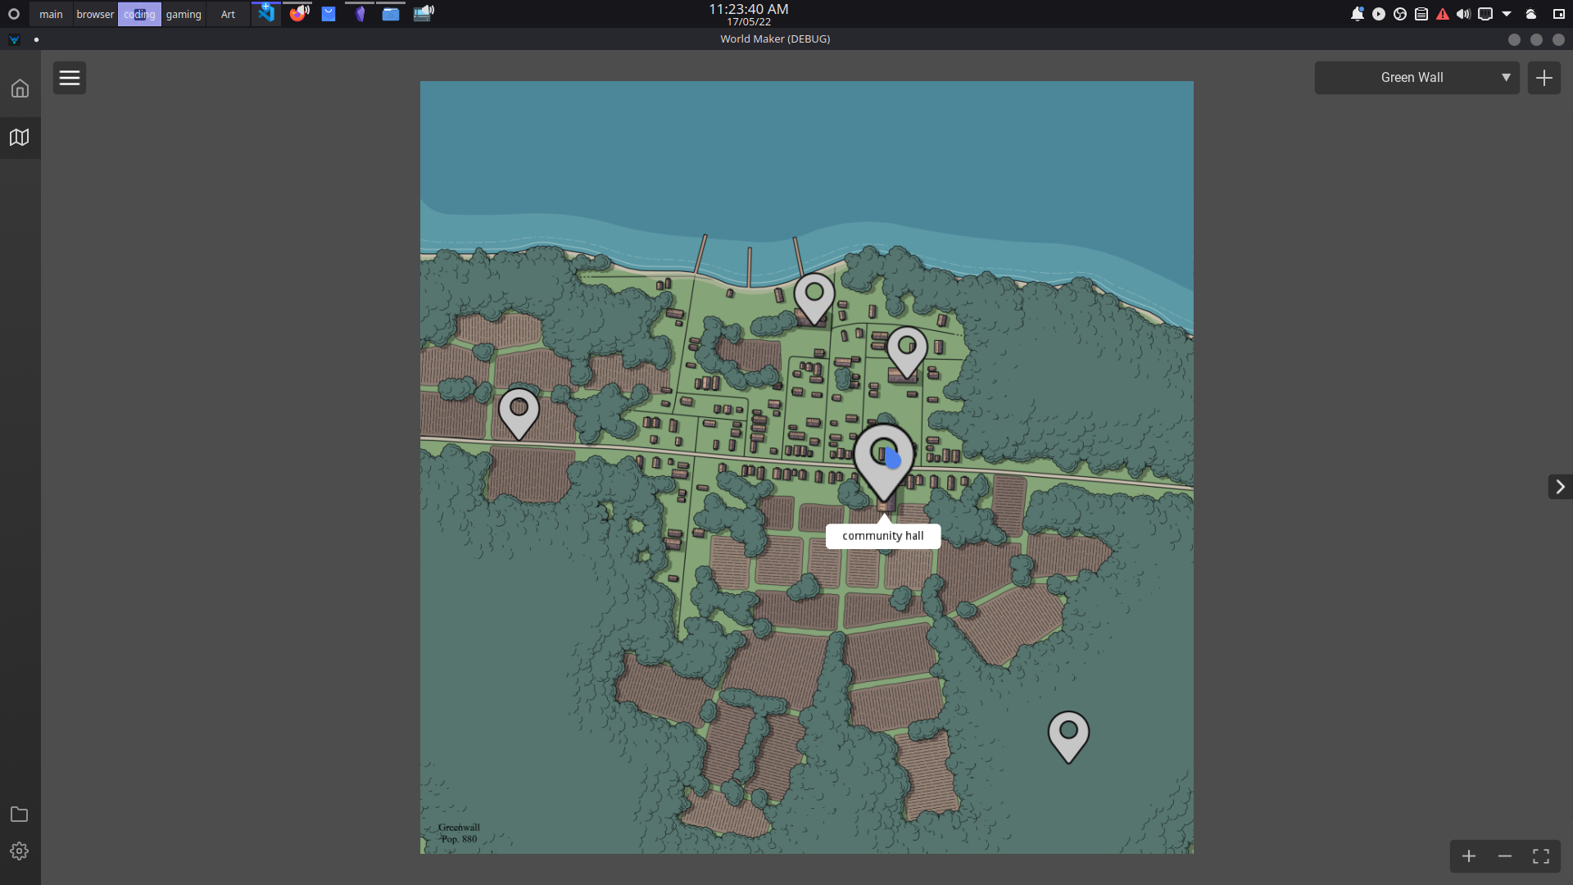1573x885 pixels.
Task: Select the map pin near the docks
Action: [814, 295]
